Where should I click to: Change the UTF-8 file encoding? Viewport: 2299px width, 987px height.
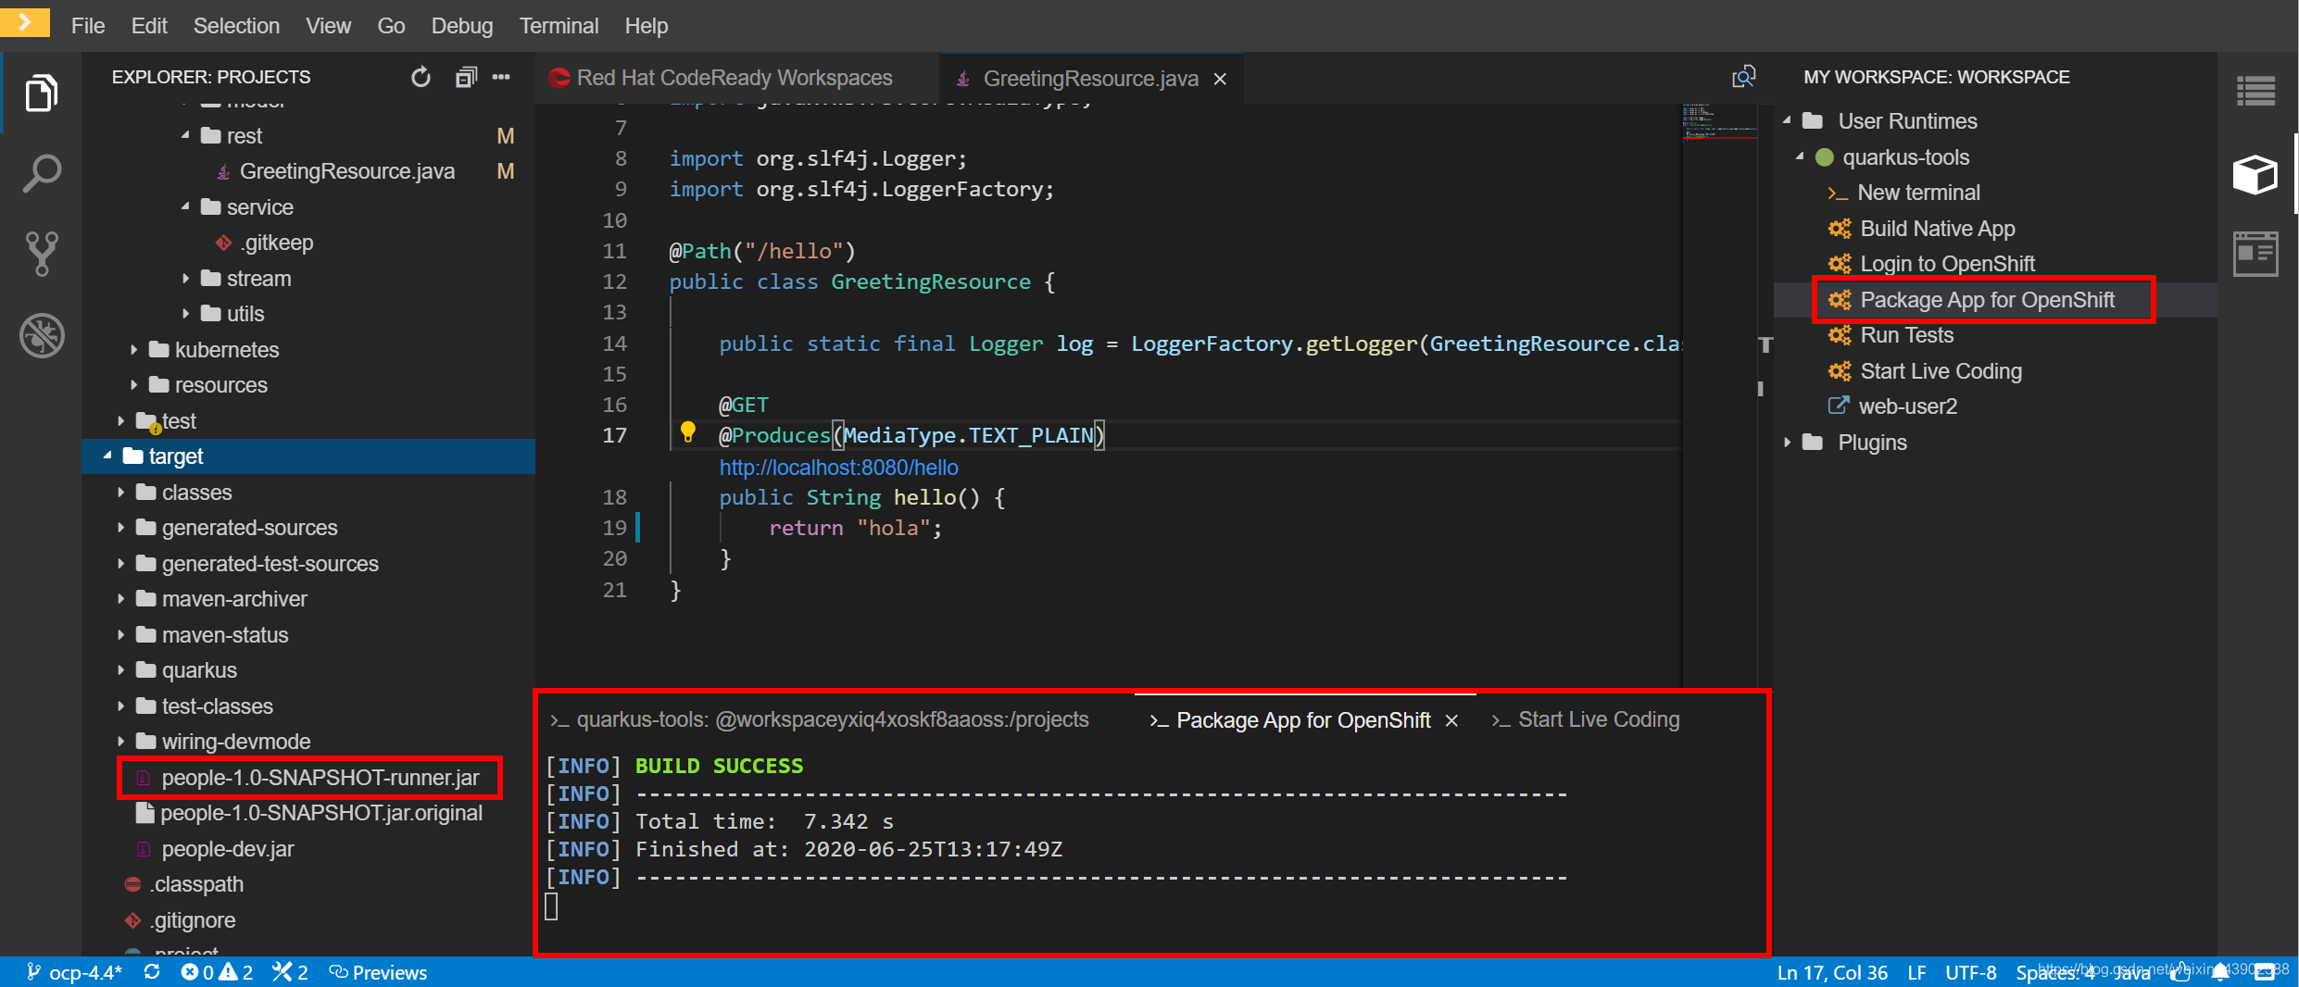pyautogui.click(x=1970, y=972)
